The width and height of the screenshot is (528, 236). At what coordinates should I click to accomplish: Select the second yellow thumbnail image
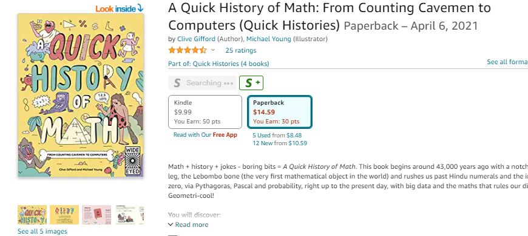64,215
